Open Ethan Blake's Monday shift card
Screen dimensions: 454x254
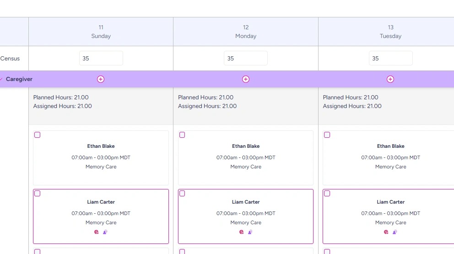pos(246,157)
